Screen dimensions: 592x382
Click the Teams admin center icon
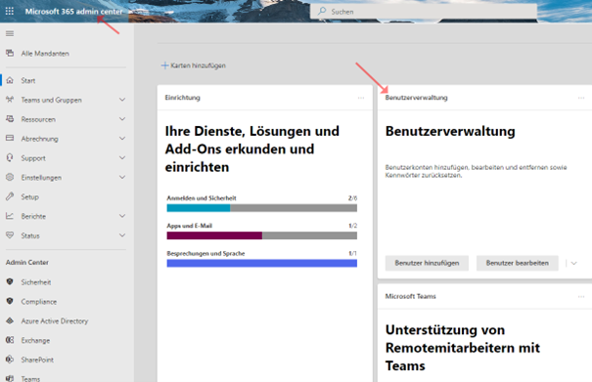(x=10, y=378)
